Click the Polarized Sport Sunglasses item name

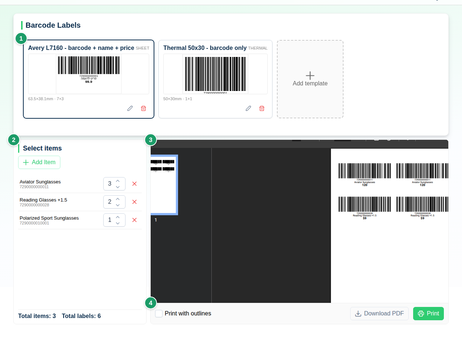(x=49, y=218)
